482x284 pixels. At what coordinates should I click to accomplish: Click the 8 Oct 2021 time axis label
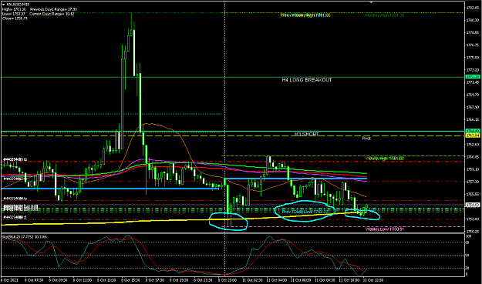pyautogui.click(x=9, y=280)
